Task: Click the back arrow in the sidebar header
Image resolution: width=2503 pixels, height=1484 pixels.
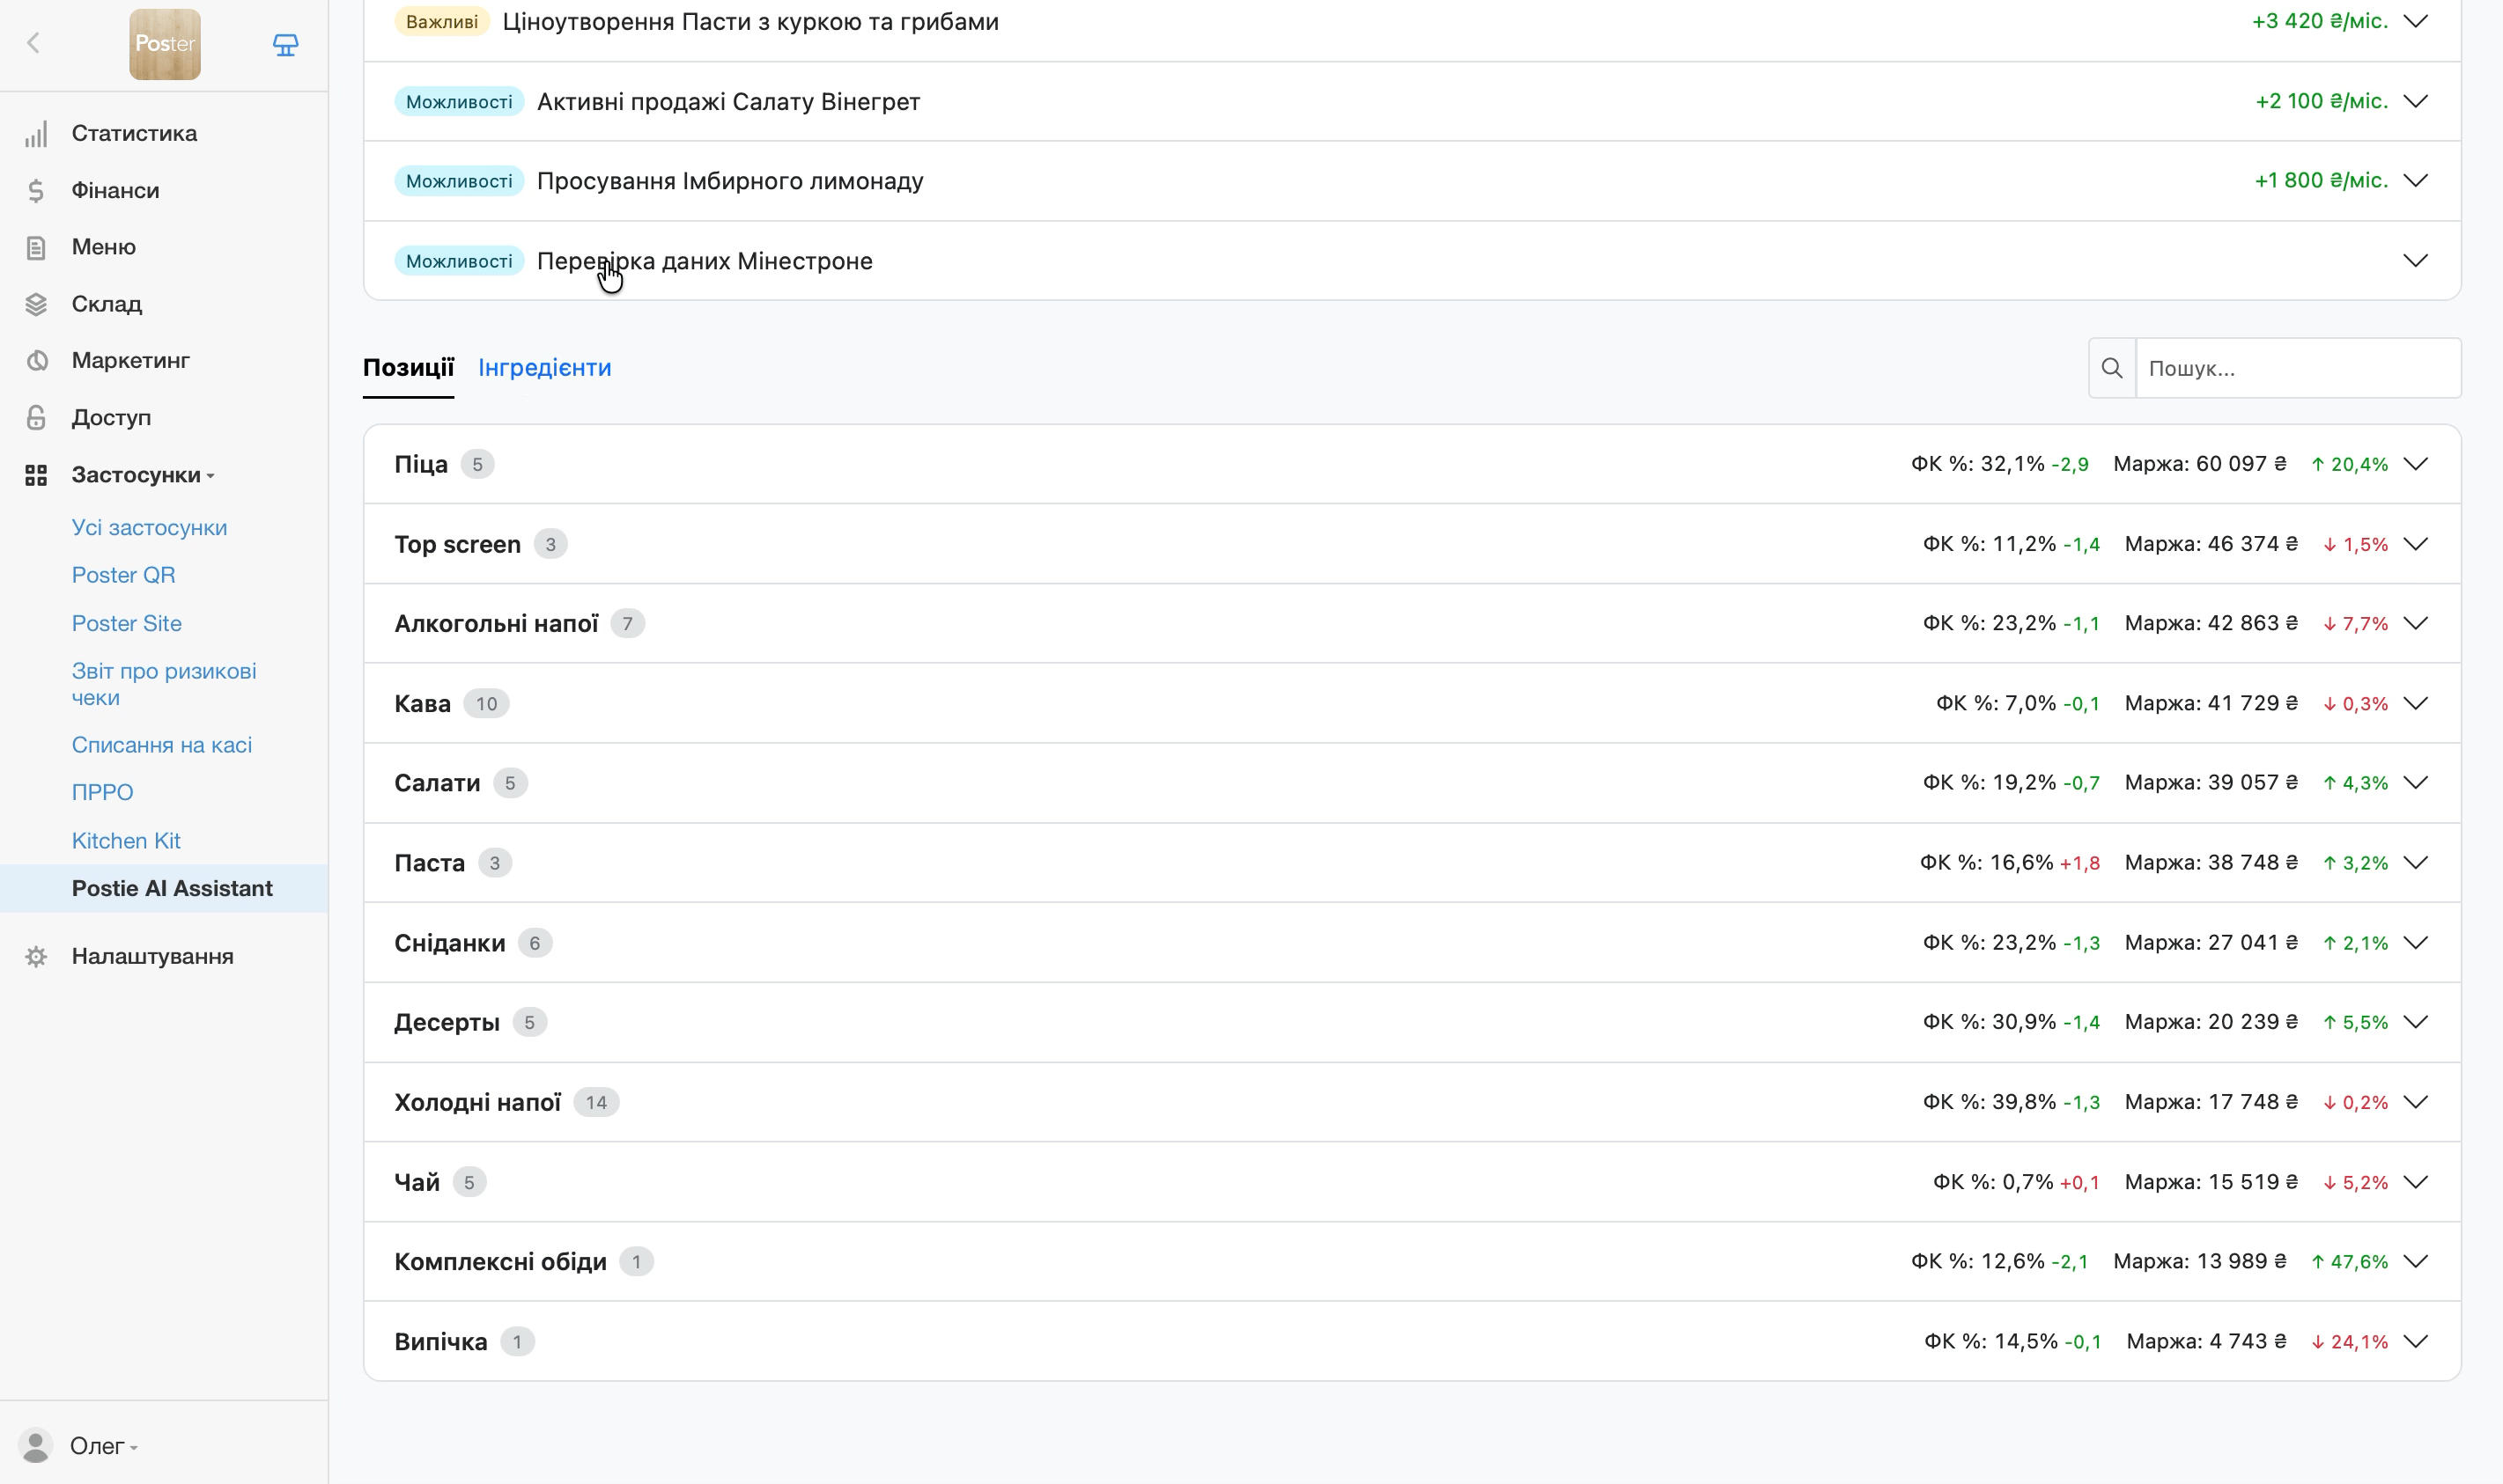Action: [33, 43]
